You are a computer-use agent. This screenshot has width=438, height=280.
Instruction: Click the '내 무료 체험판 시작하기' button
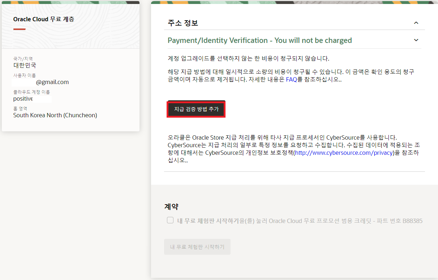tap(197, 247)
